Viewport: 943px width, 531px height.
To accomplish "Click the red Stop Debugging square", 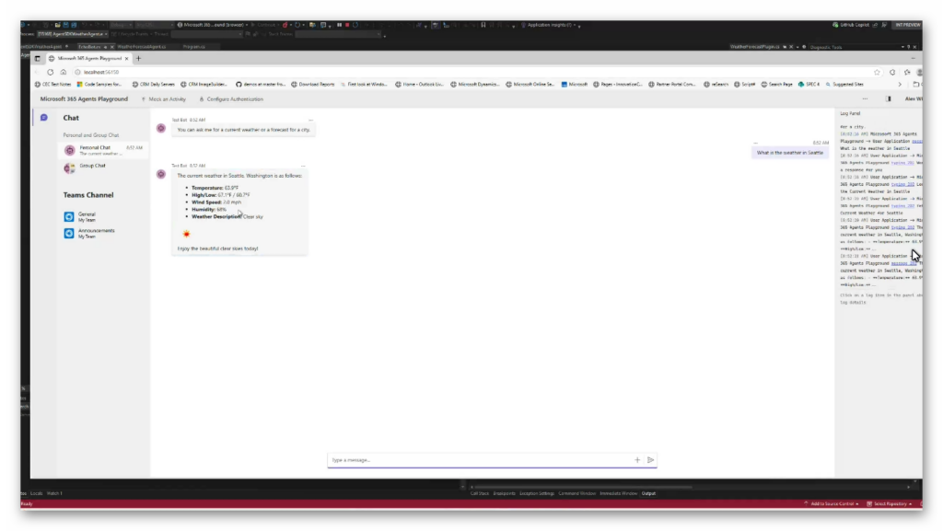I will 347,25.
